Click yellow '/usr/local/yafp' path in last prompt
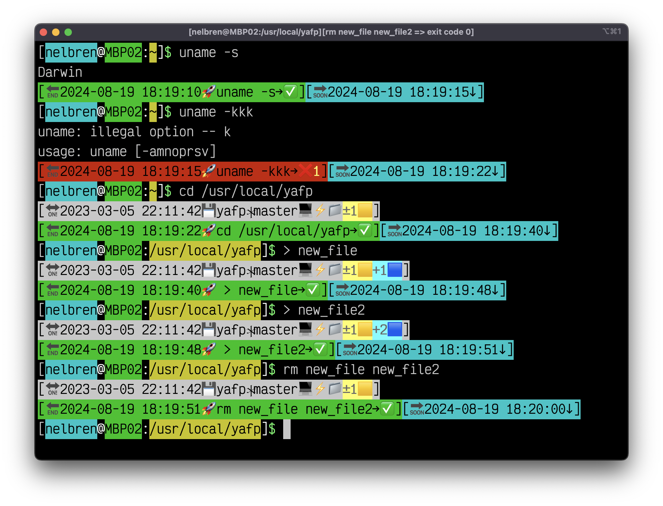The height and width of the screenshot is (506, 663). [205, 429]
